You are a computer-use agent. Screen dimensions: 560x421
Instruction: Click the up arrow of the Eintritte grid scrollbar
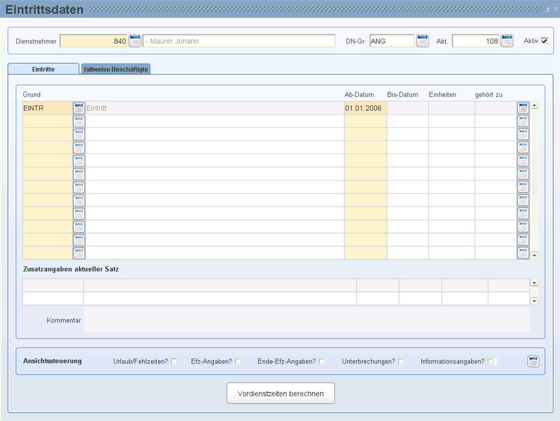click(x=535, y=106)
